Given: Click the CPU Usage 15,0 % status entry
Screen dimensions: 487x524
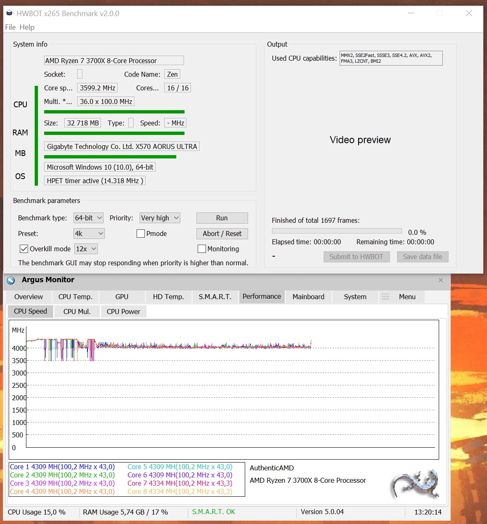Looking at the screenshot, I should [x=37, y=512].
